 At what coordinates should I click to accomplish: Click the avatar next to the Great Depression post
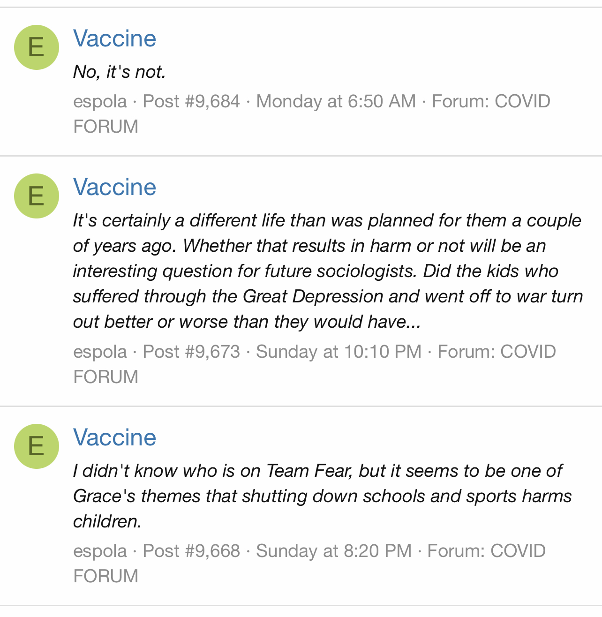click(x=37, y=196)
